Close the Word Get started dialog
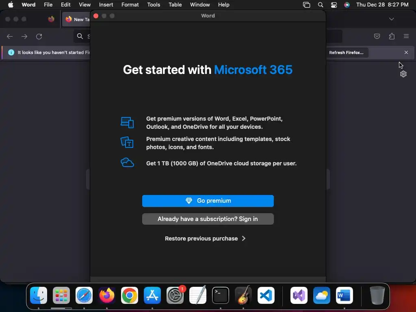 tap(96, 16)
